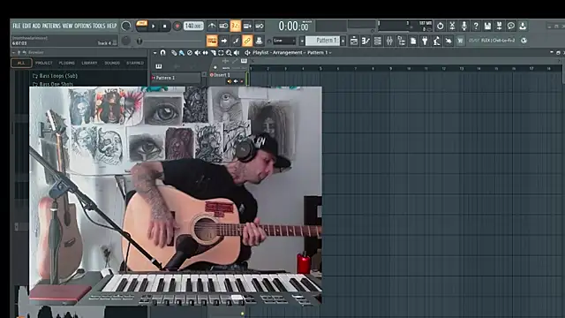Click the stop playback button
The image size is (565, 318).
[165, 26]
